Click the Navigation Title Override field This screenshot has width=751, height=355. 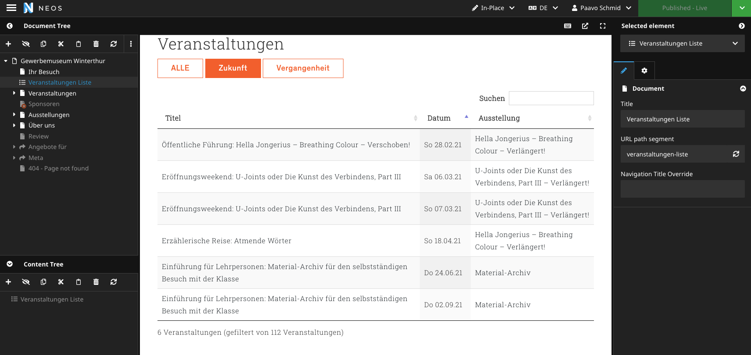point(683,189)
